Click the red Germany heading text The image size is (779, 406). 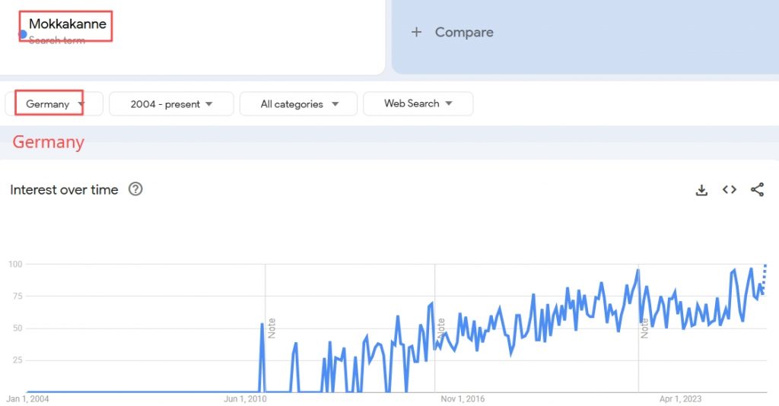coord(48,142)
